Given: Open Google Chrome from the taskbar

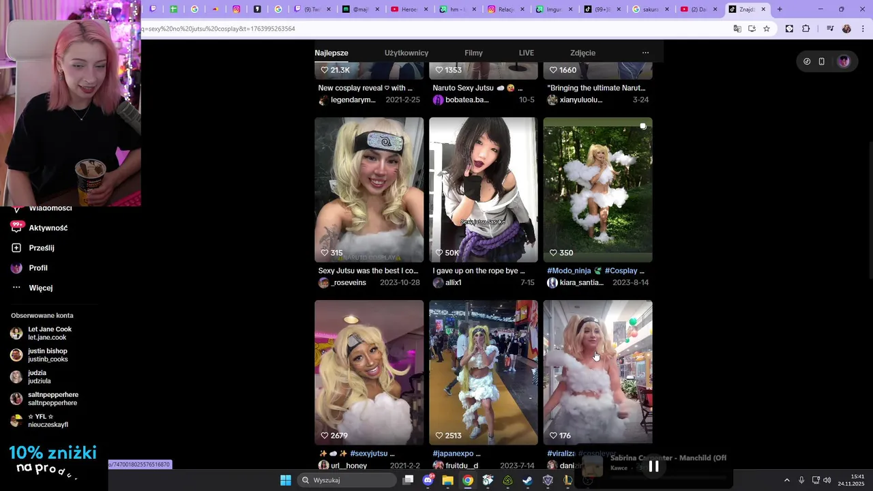Looking at the screenshot, I should click(x=467, y=480).
